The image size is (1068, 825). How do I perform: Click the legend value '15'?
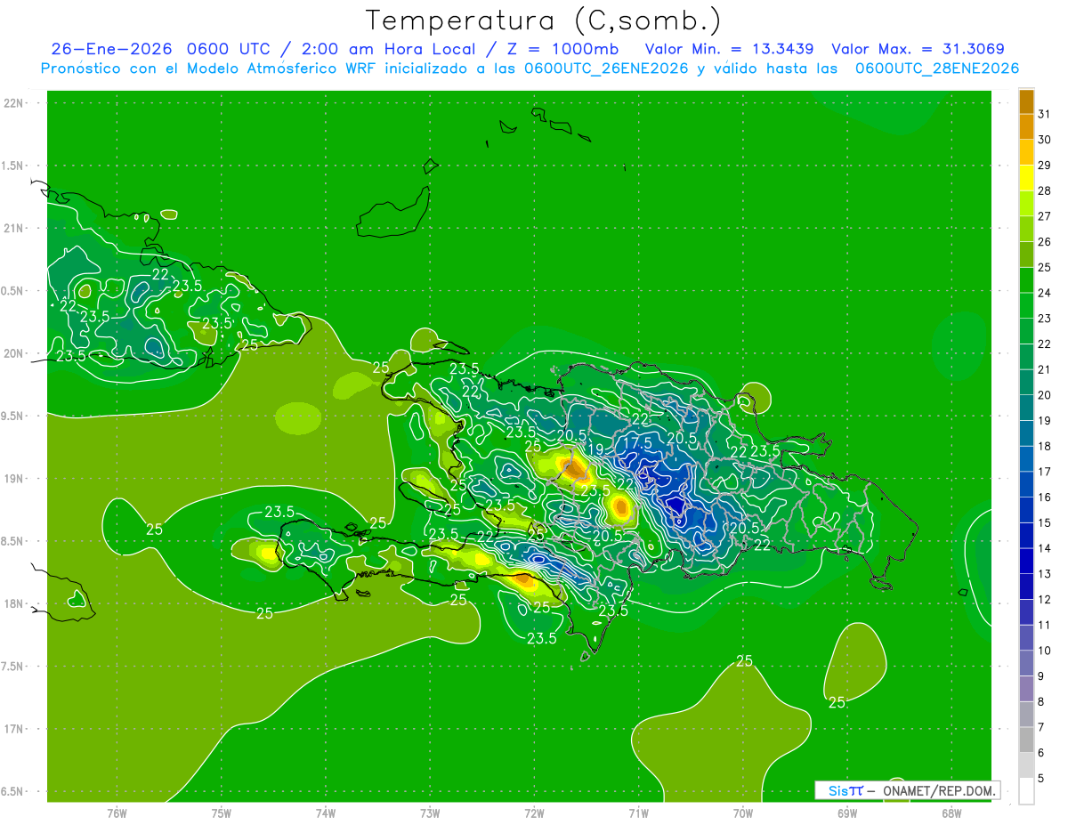coord(1045,522)
